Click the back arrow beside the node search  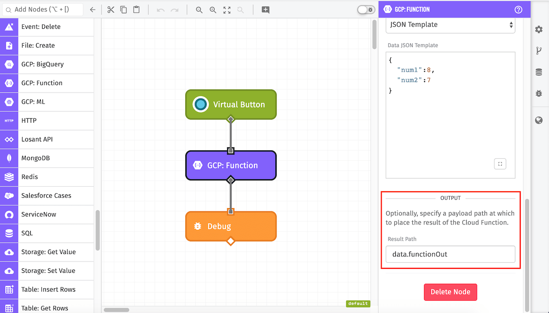coord(92,10)
